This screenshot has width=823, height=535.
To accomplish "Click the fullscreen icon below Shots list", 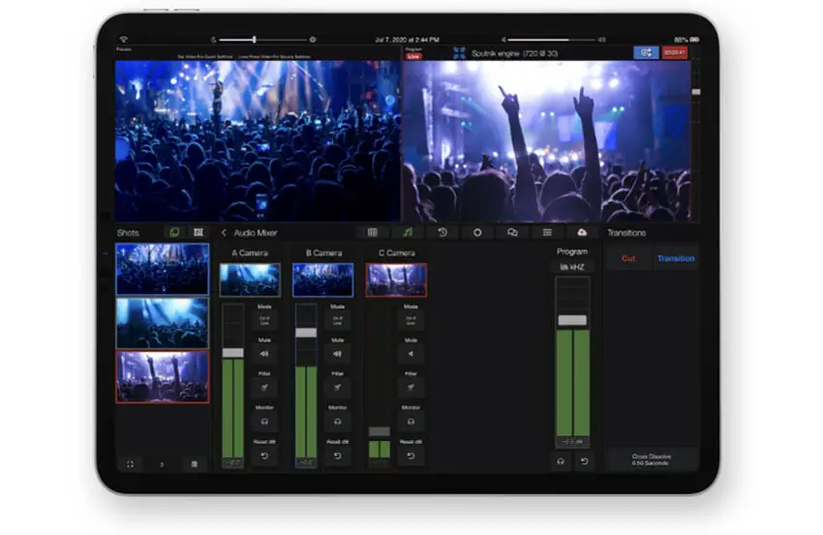I will (130, 464).
